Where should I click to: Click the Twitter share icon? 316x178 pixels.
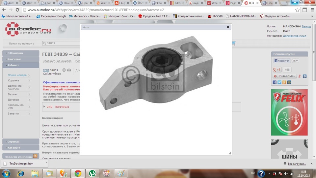pos(279,82)
